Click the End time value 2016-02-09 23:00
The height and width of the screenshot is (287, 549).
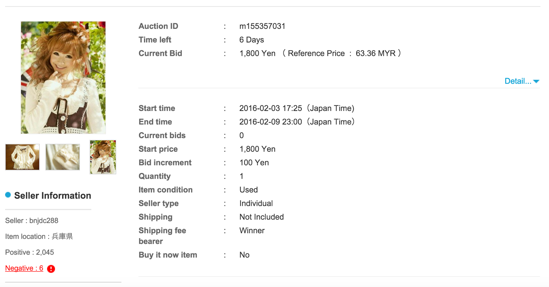pyautogui.click(x=270, y=122)
